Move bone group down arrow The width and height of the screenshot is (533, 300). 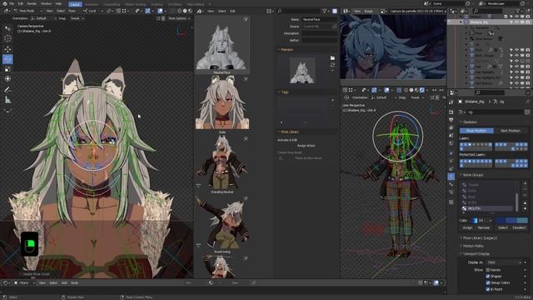click(526, 208)
